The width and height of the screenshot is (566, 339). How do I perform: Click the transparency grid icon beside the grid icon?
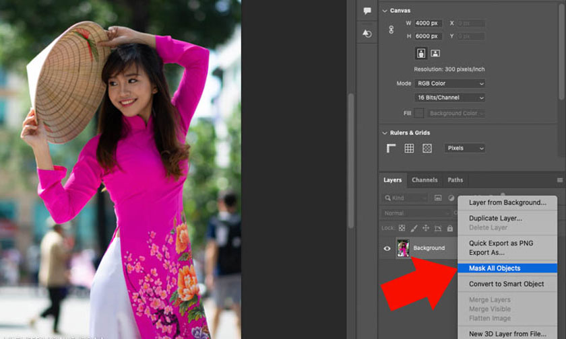(427, 148)
